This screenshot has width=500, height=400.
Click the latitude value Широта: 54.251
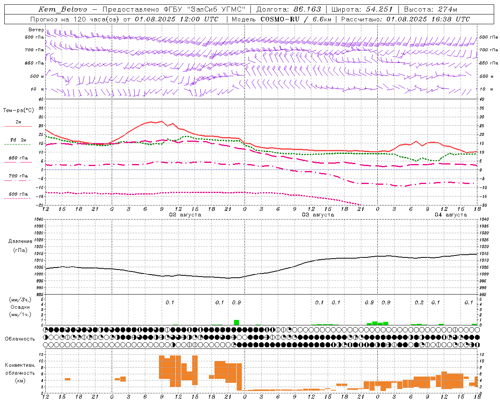(362, 9)
